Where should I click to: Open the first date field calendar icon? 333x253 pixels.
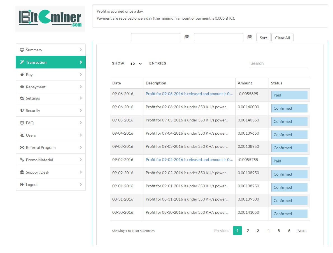coord(187,37)
